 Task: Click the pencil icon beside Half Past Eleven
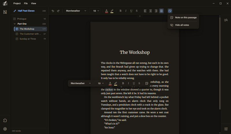pyautogui.click(x=15, y=11)
